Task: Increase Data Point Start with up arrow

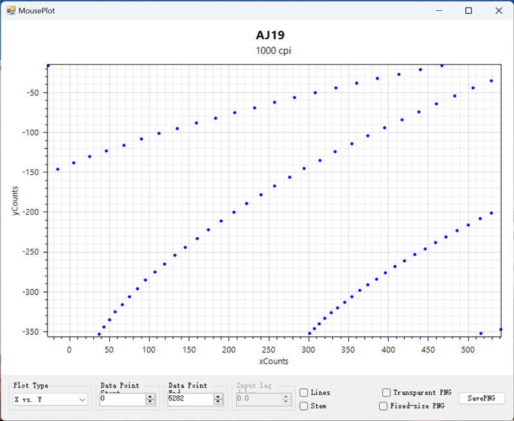Action: tap(150, 397)
